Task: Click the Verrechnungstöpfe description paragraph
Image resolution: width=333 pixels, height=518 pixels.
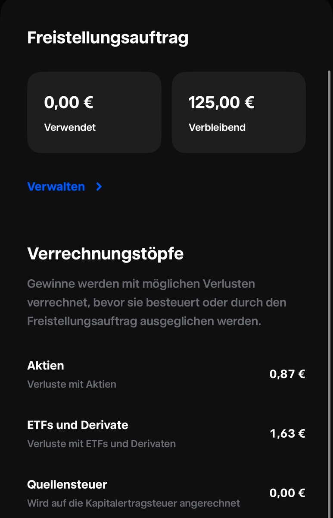Action: [156, 303]
